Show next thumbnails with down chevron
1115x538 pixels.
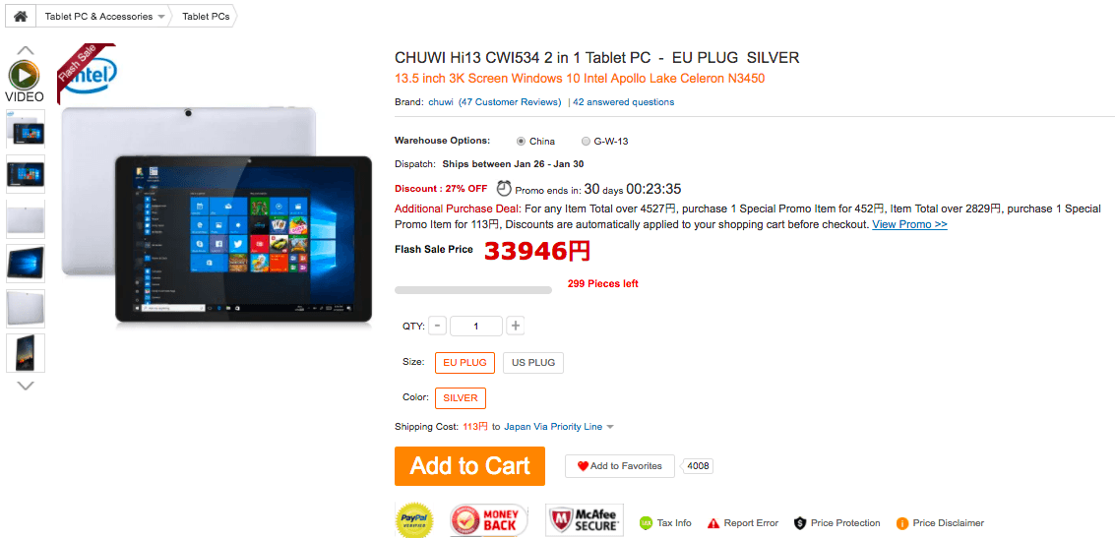point(25,386)
